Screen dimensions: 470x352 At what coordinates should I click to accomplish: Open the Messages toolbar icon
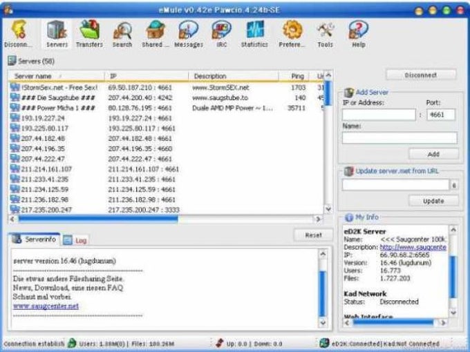click(189, 30)
